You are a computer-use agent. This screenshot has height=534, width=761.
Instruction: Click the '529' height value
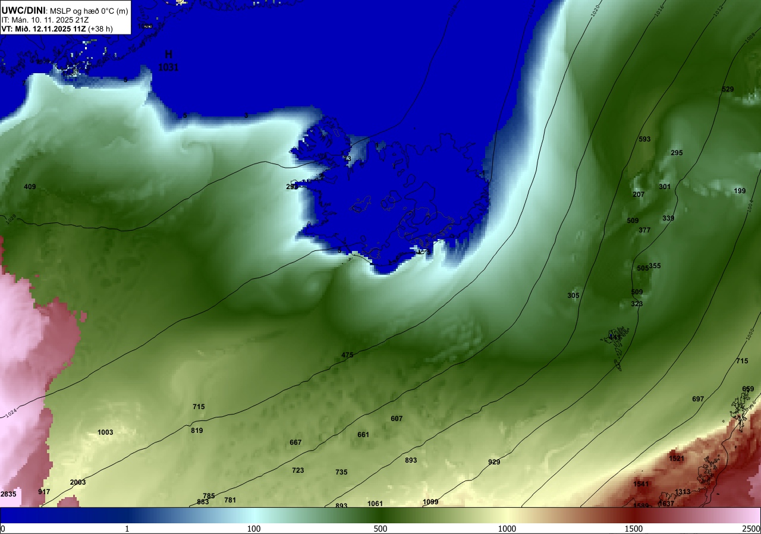pyautogui.click(x=728, y=89)
